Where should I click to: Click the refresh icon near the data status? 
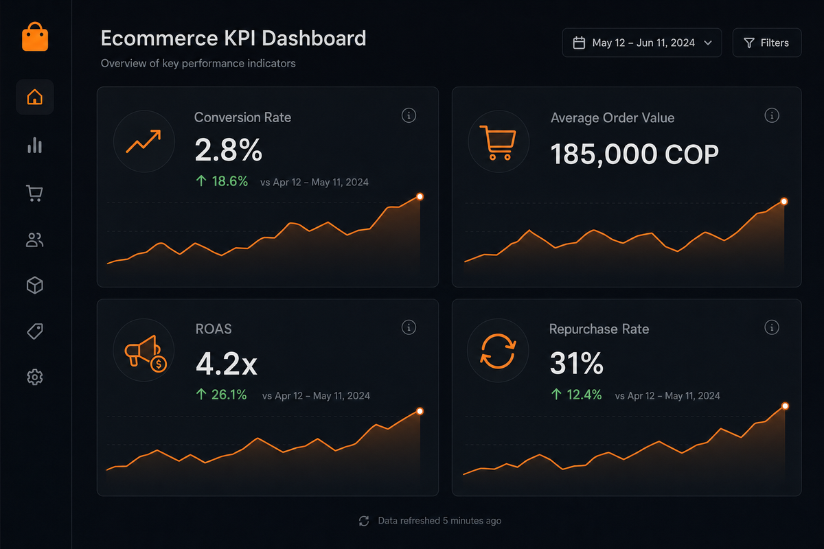(x=363, y=521)
